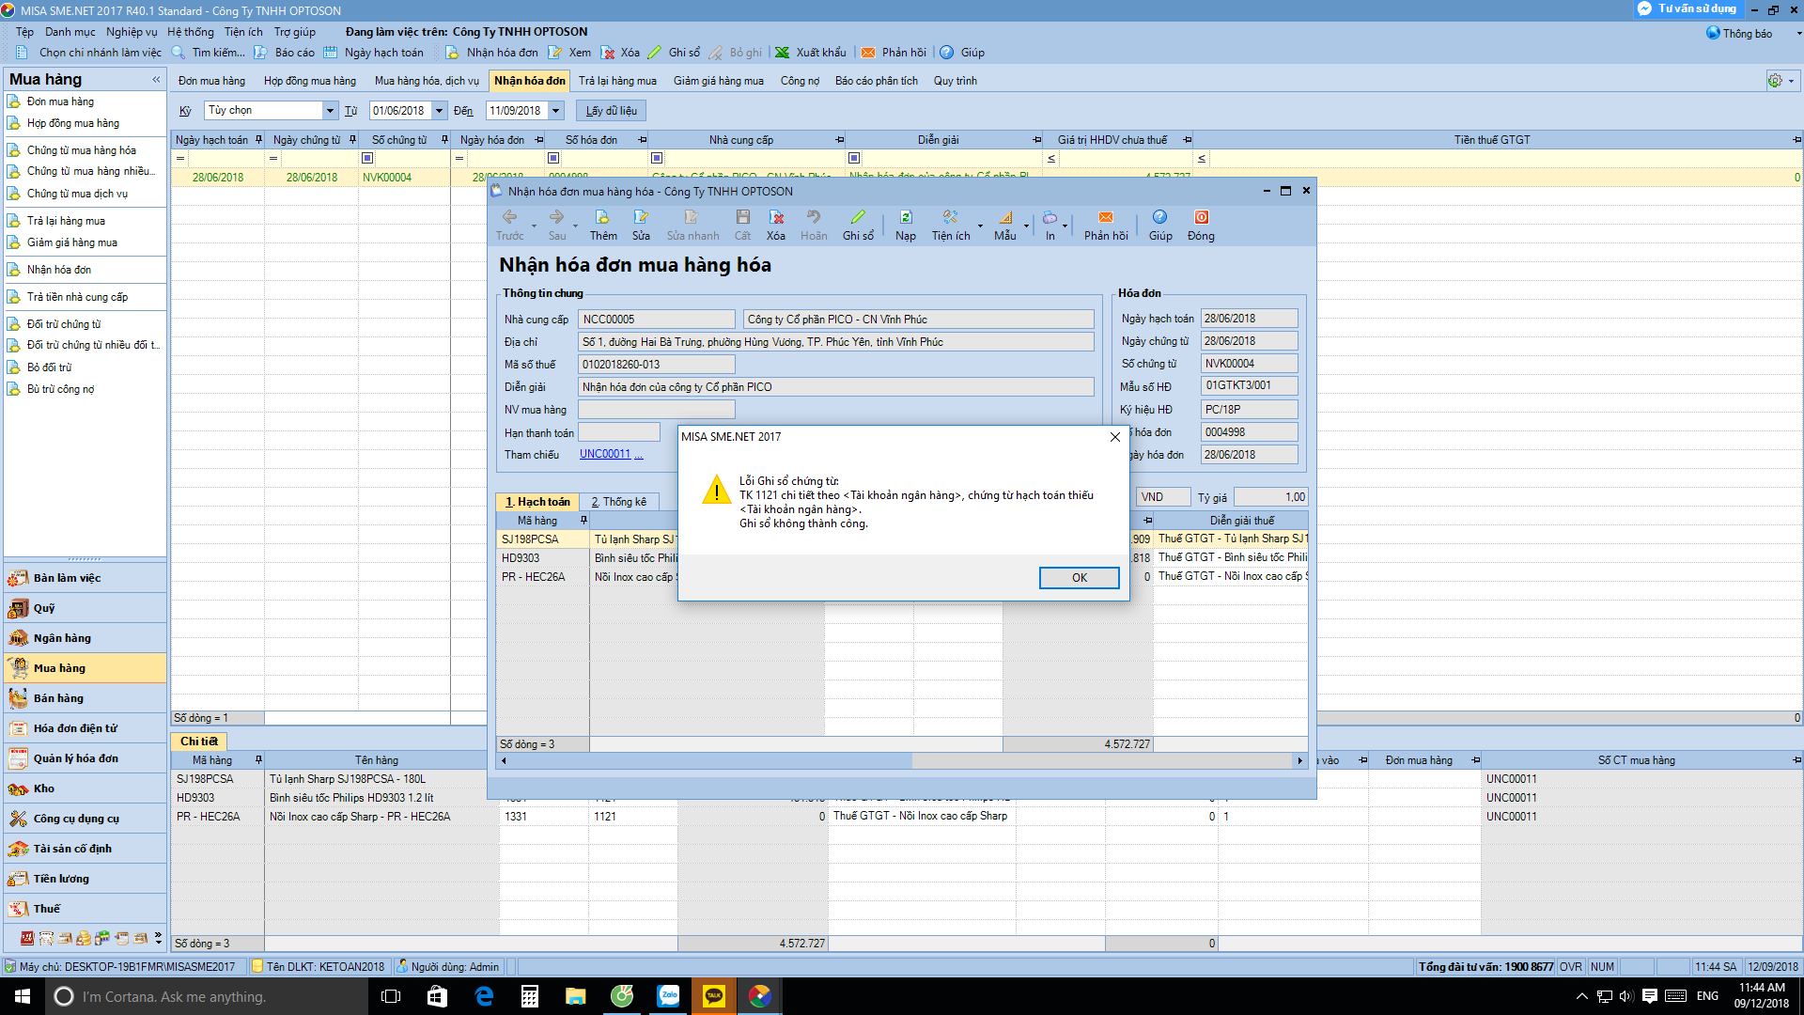Image resolution: width=1804 pixels, height=1015 pixels.
Task: Click Thông báo notification button
Action: (1739, 33)
